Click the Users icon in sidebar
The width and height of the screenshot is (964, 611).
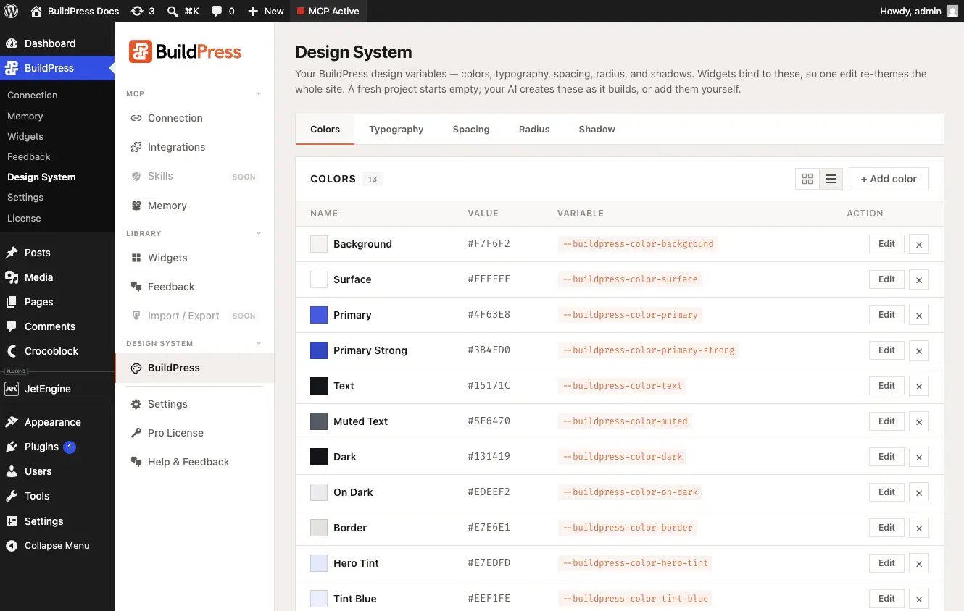coord(12,471)
